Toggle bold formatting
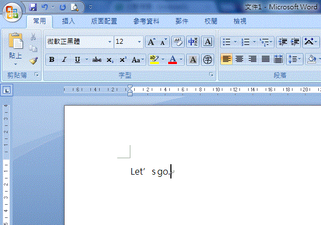This screenshot has width=321, height=225. [52, 60]
